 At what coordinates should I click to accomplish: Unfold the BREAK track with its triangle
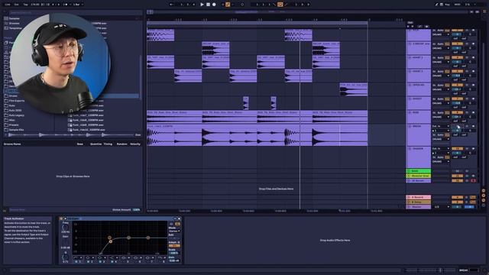click(410, 126)
